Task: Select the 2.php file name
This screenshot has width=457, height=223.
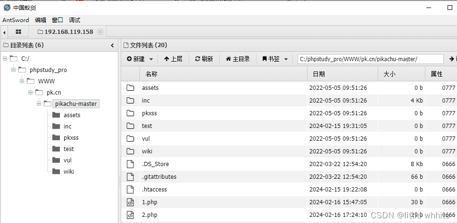Action: [x=150, y=215]
